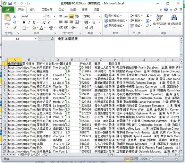Switch to Formulas (公式) tab
Image resolution: width=185 pixels, height=163 pixels.
[x=61, y=10]
